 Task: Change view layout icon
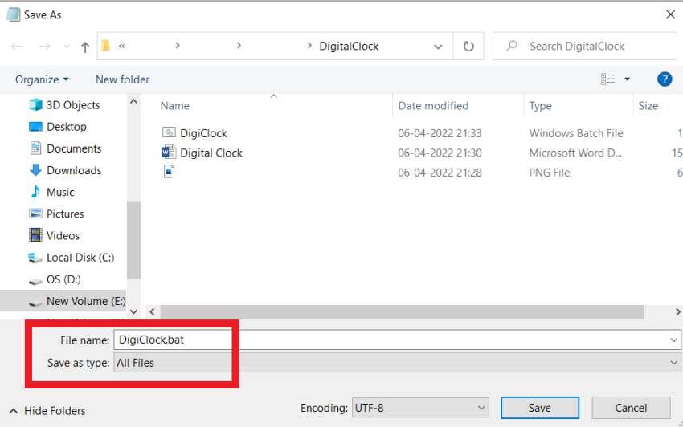608,79
